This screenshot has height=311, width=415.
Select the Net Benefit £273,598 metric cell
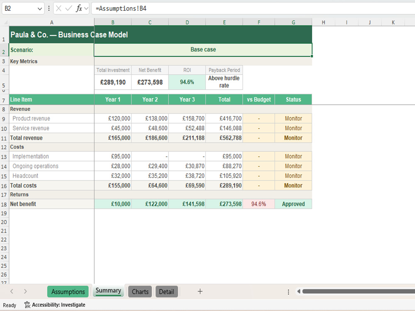150,82
